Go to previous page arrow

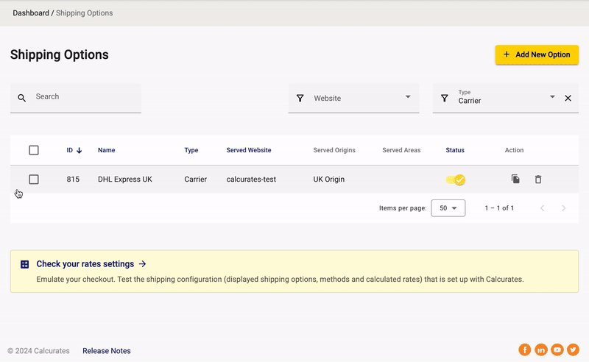click(x=542, y=208)
